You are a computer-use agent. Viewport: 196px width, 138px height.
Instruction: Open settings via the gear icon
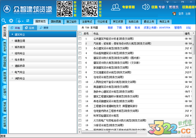11,21
